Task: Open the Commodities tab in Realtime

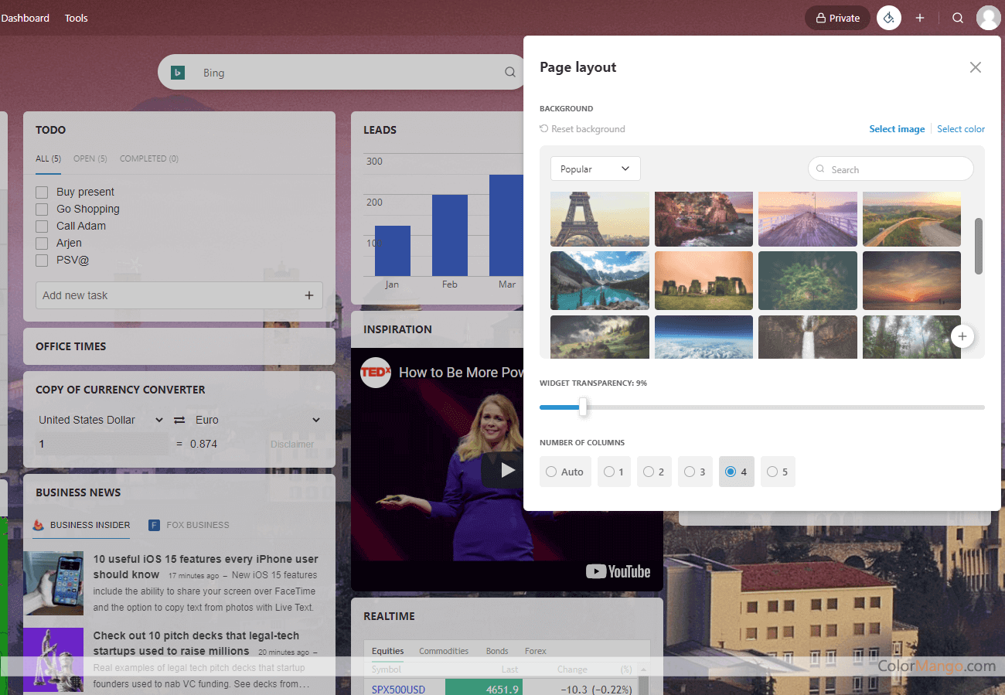Action: pyautogui.click(x=444, y=651)
